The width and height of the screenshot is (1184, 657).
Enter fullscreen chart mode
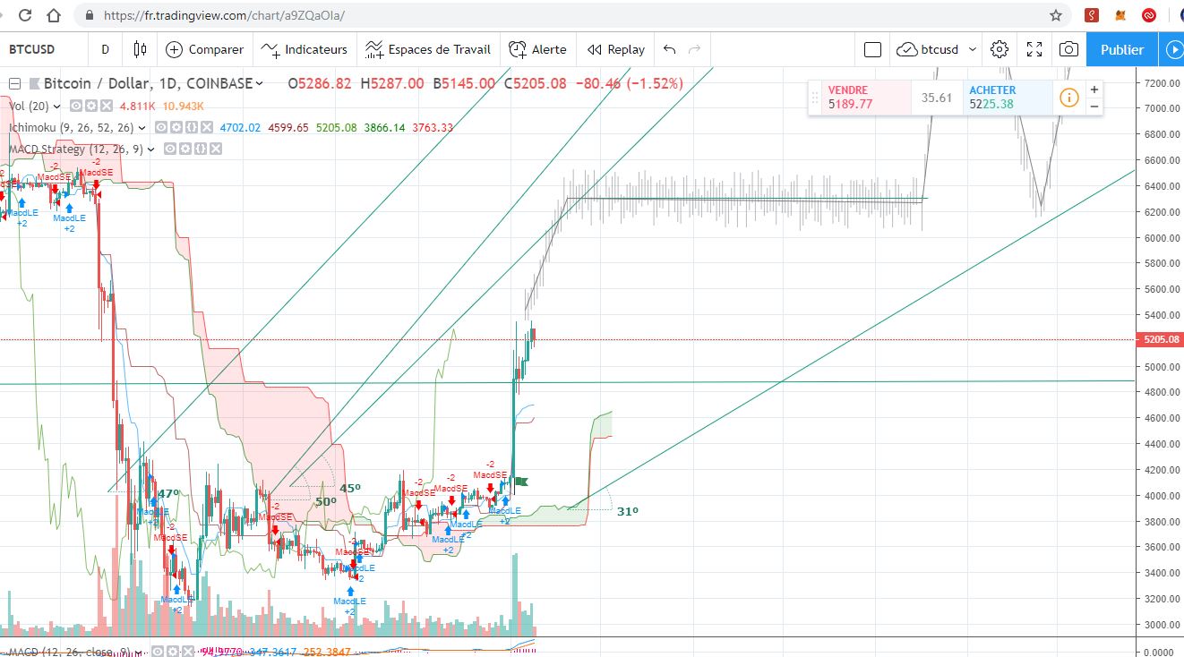1034,49
